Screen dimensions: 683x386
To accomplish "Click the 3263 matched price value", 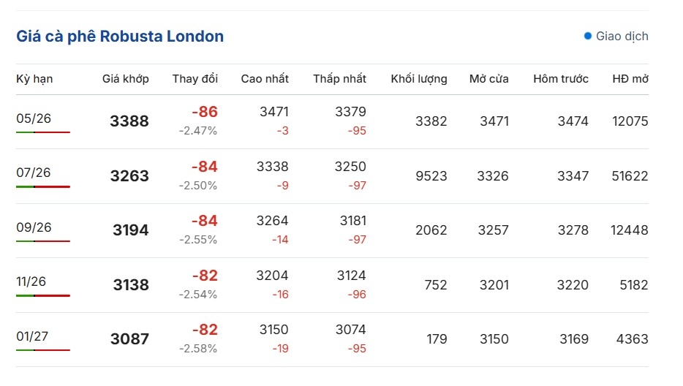I will [x=129, y=176].
